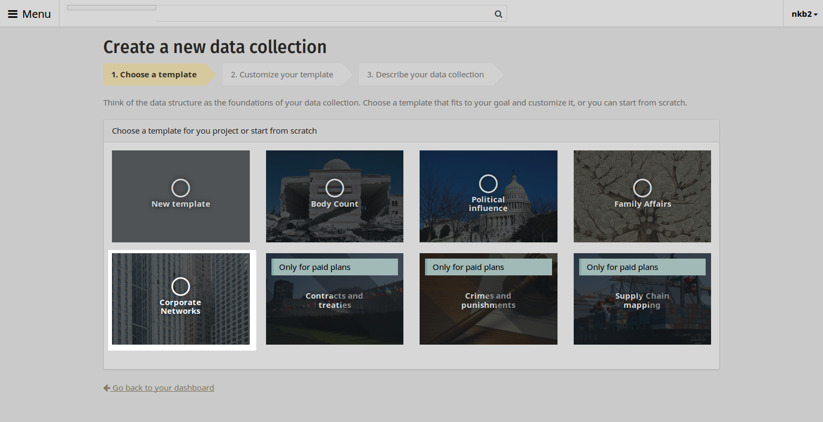The width and height of the screenshot is (823, 422).
Task: Open the nkb2 user dropdown
Action: pos(804,14)
